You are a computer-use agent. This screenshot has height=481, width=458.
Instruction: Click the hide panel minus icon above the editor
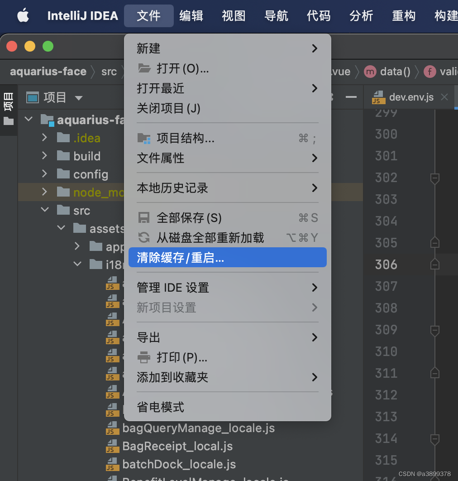[x=351, y=97]
